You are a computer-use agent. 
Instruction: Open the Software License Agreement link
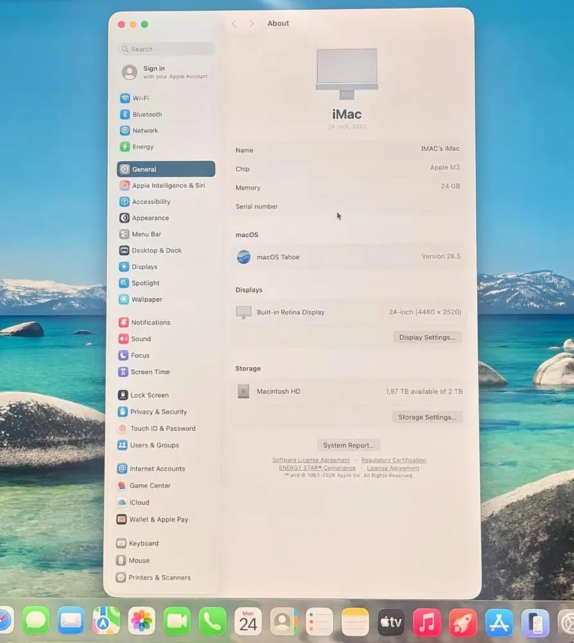[311, 460]
